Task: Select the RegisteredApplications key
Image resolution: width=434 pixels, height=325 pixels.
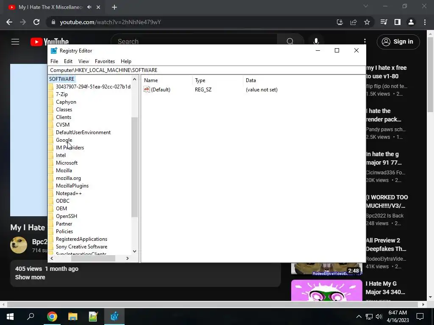Action: coord(81,239)
